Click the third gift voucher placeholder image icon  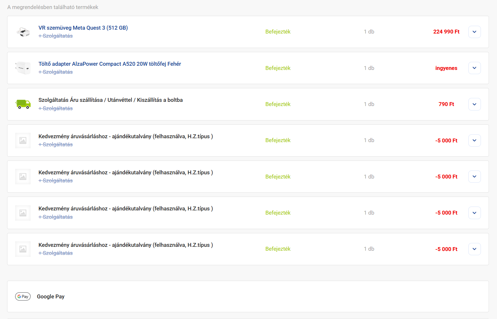23,213
